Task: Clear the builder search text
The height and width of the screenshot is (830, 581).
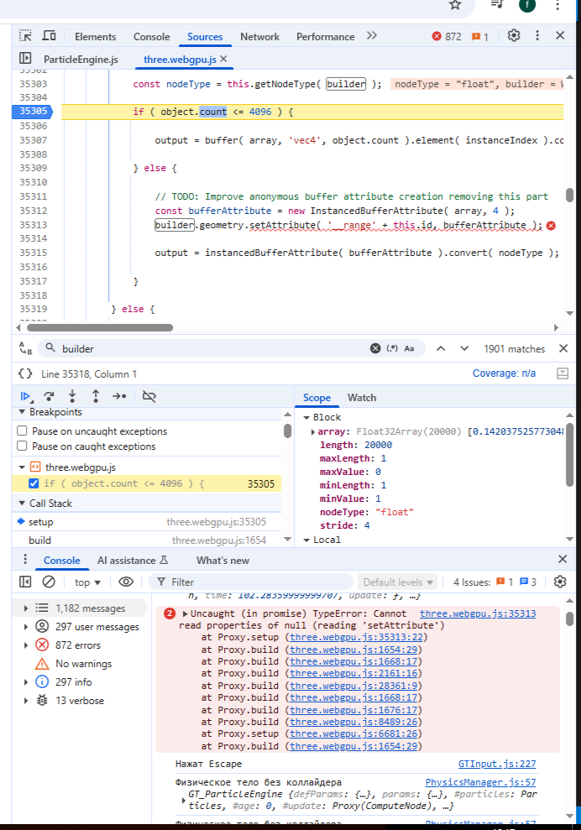Action: pyautogui.click(x=375, y=348)
